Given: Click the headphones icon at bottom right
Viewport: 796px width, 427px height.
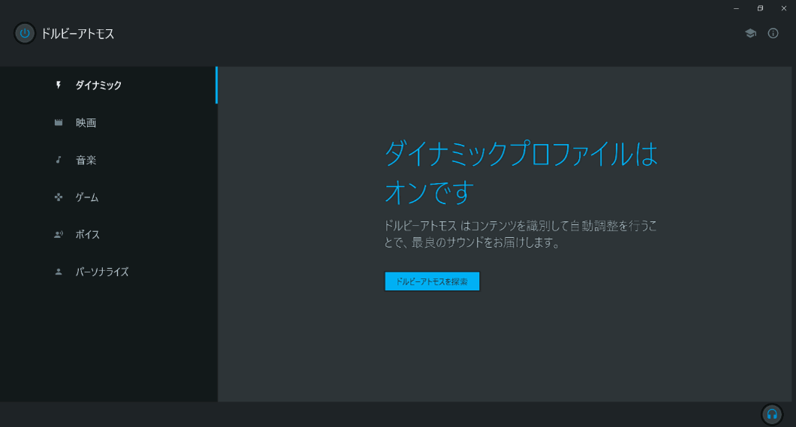Looking at the screenshot, I should point(772,414).
